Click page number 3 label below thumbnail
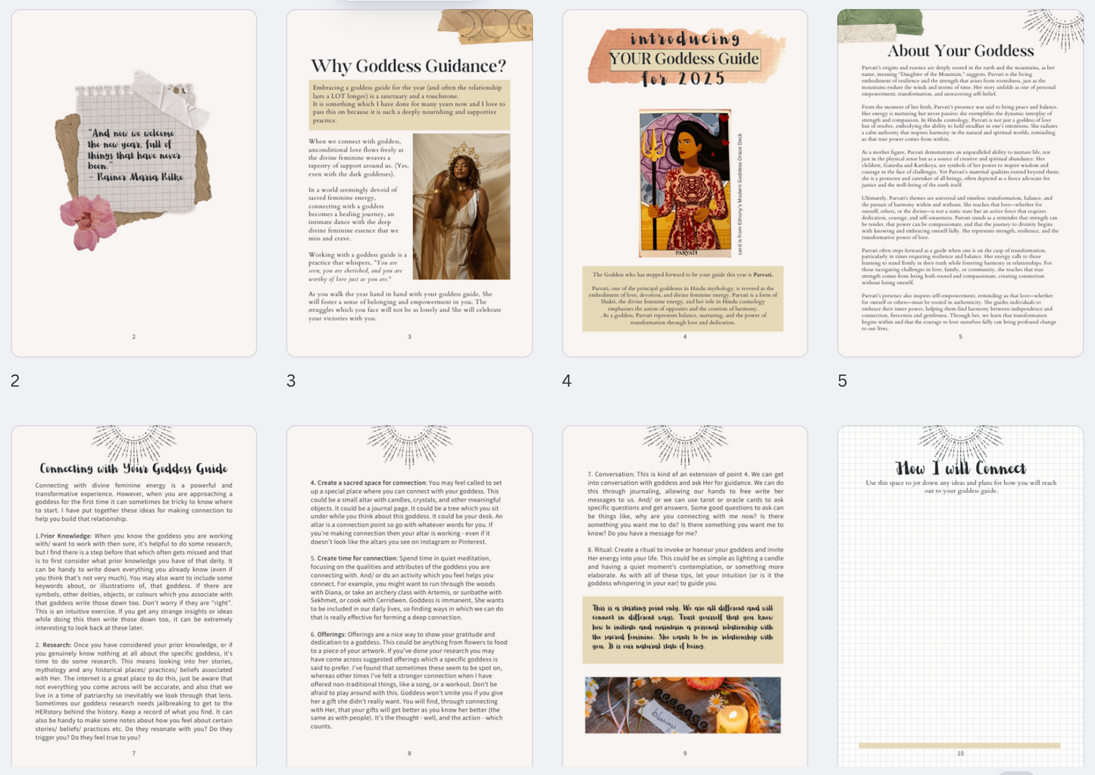The width and height of the screenshot is (1095, 775). point(291,381)
